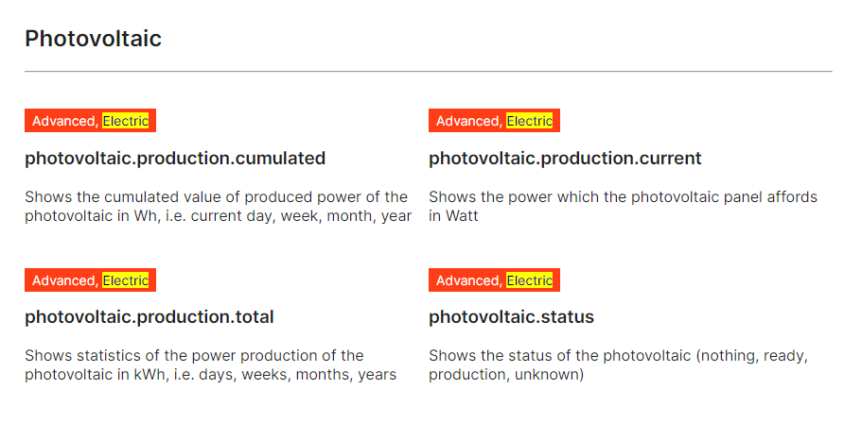844x423 pixels.
Task: Click the power production in kWh description
Action: pyautogui.click(x=210, y=365)
